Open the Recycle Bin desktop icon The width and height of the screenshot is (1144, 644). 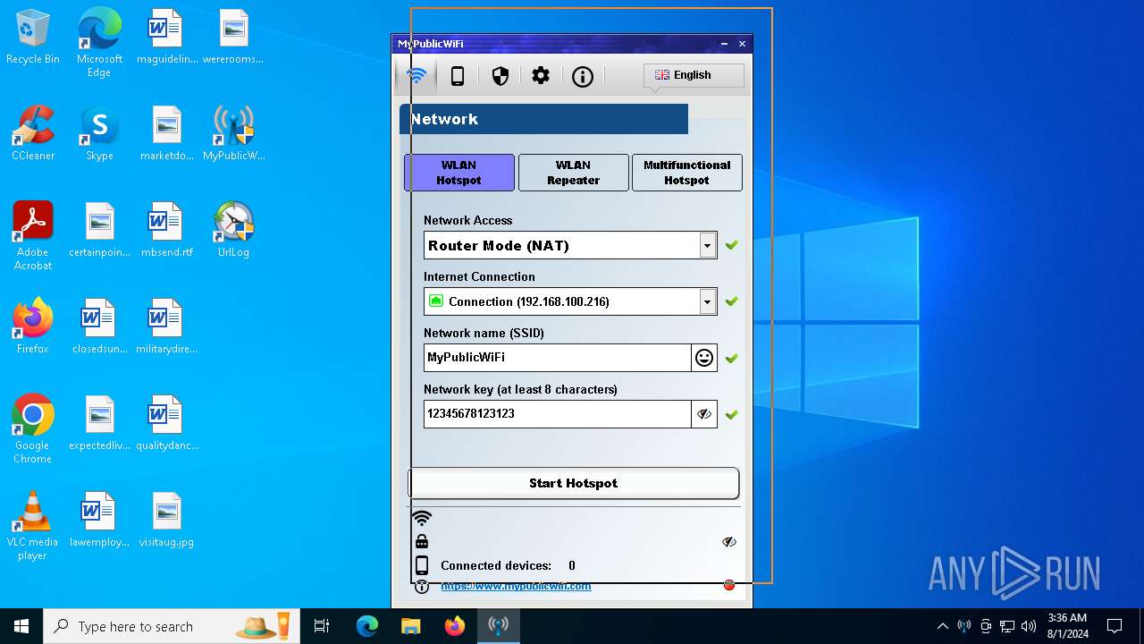[x=33, y=38]
